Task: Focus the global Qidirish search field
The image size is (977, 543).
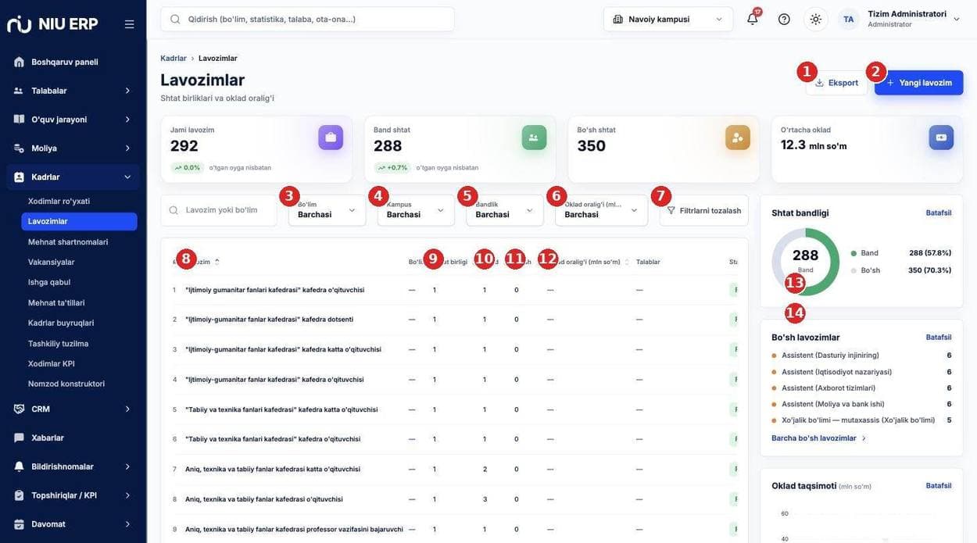Action: (x=307, y=19)
